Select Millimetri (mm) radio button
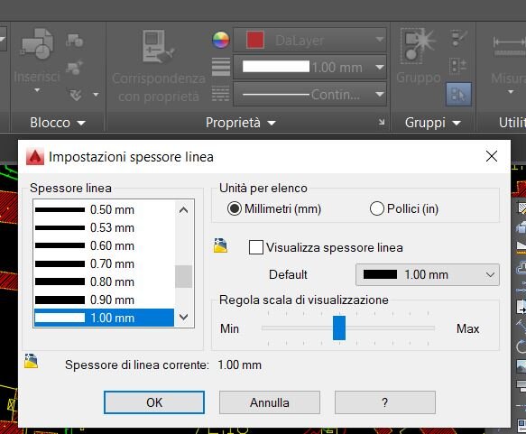 tap(235, 208)
